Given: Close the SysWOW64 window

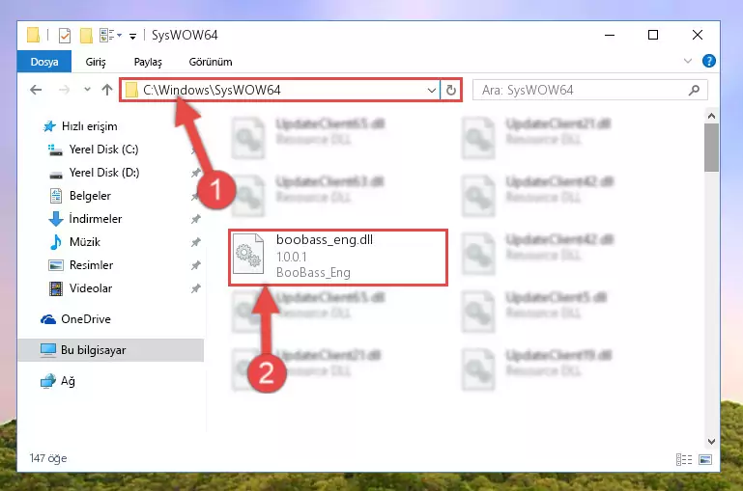Looking at the screenshot, I should pos(697,35).
